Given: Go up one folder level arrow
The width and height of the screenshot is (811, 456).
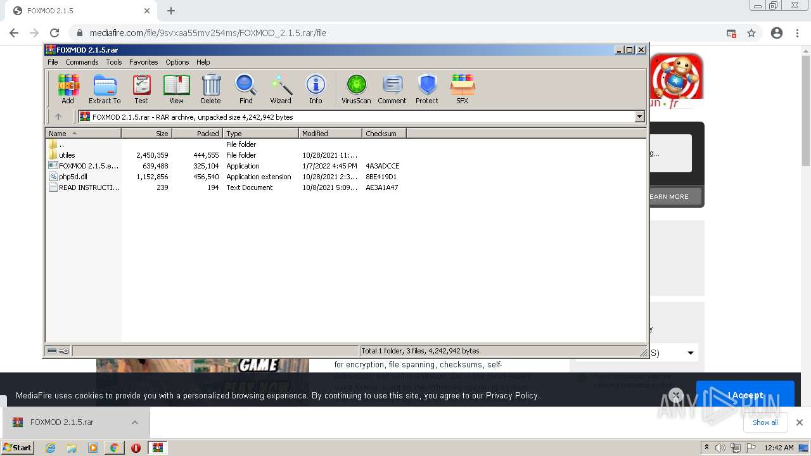Looking at the screenshot, I should (58, 117).
